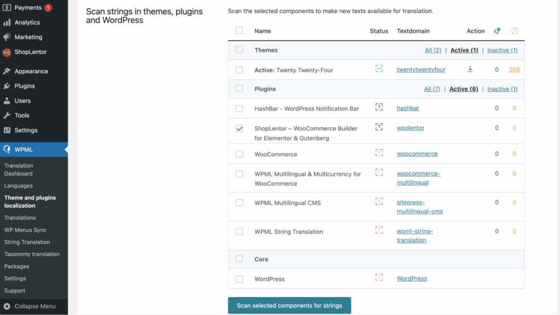
Task: Open fullscreen view for HashBar plugin strings
Action: click(x=379, y=107)
